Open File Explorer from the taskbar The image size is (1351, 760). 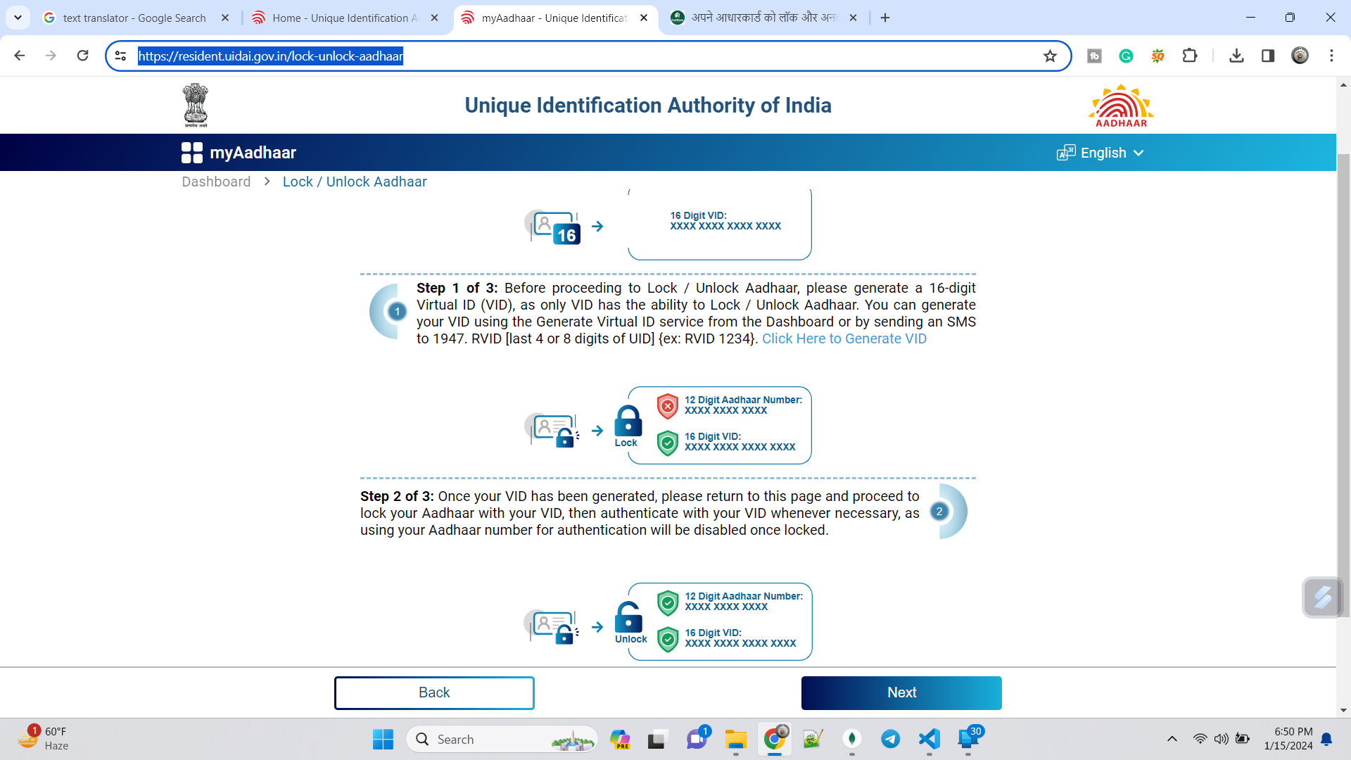point(736,739)
